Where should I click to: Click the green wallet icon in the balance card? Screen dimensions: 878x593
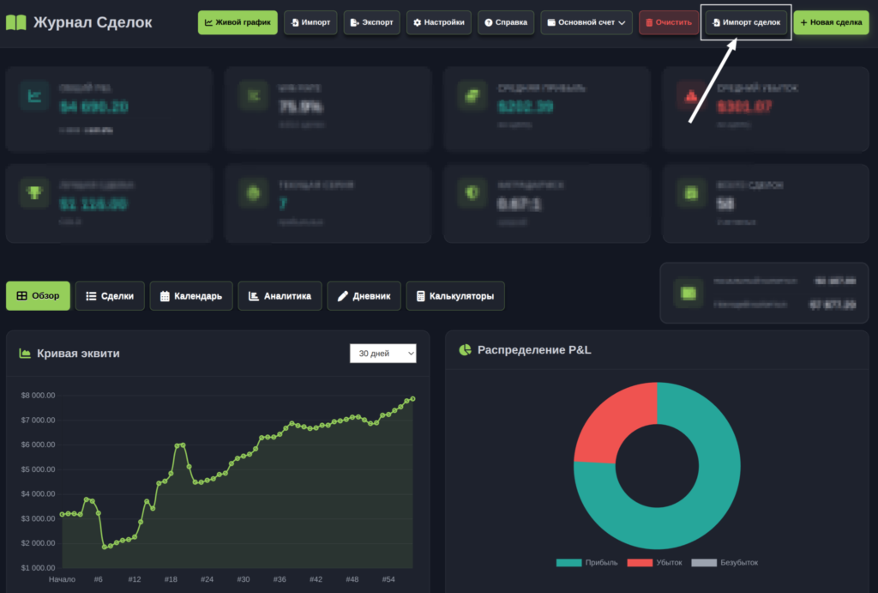(x=687, y=293)
